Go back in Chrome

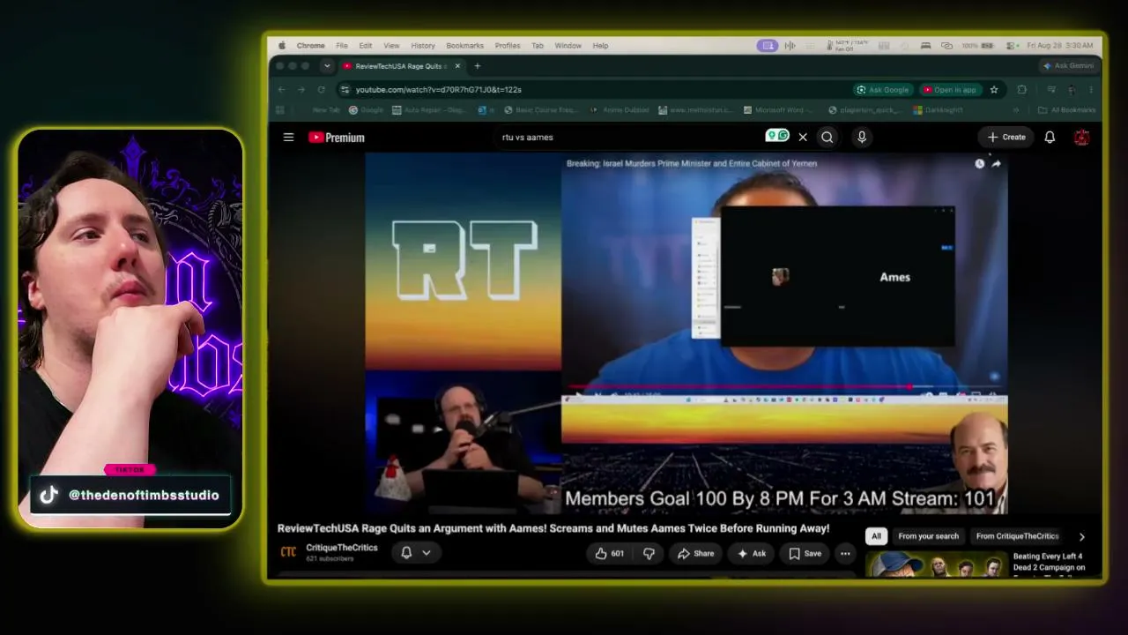[281, 89]
